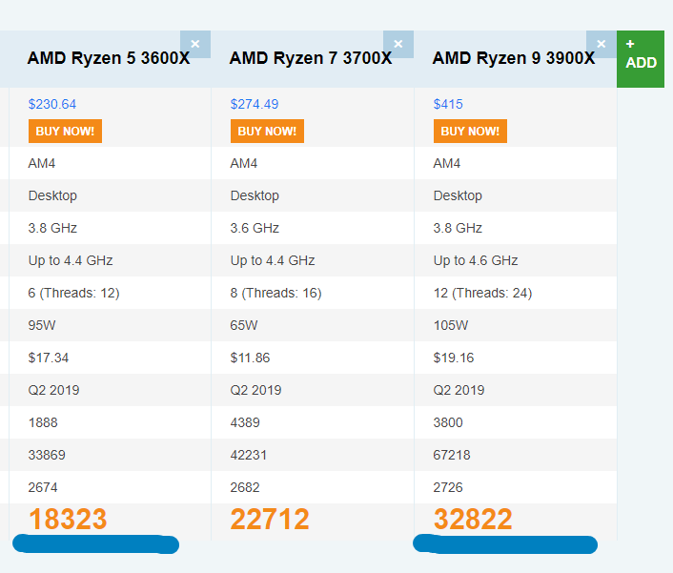Click BUY NOW for Ryzen 5 3600X

65,131
